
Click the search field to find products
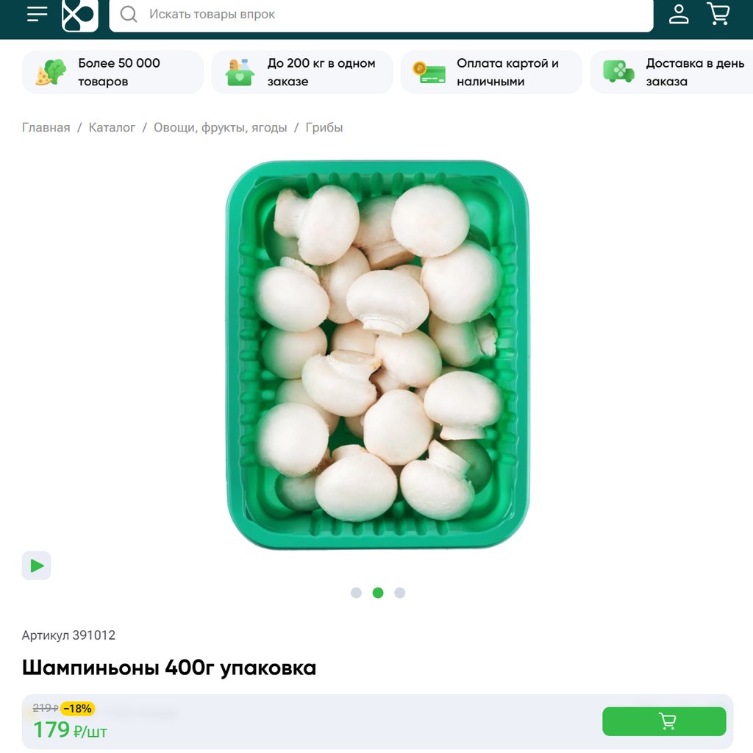pyautogui.click(x=381, y=15)
